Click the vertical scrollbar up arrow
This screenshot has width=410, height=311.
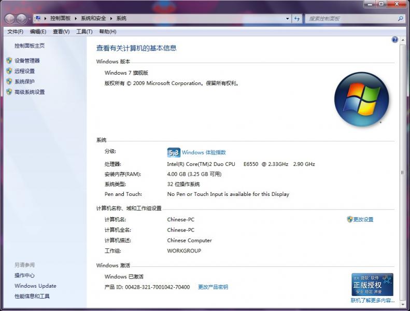403,40
